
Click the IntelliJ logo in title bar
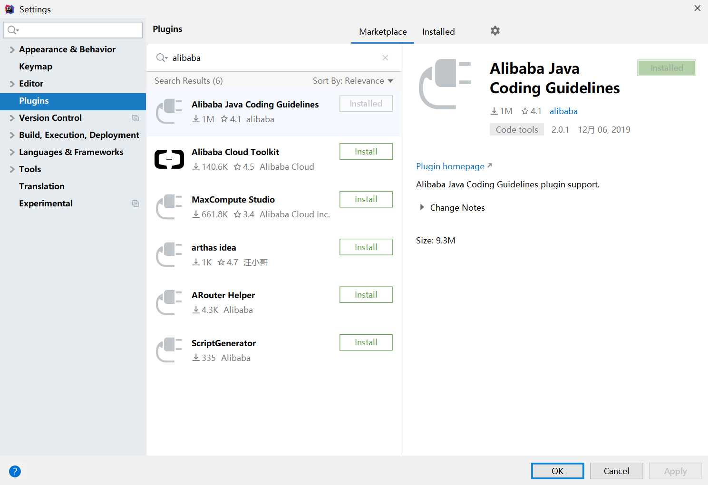pos(9,9)
